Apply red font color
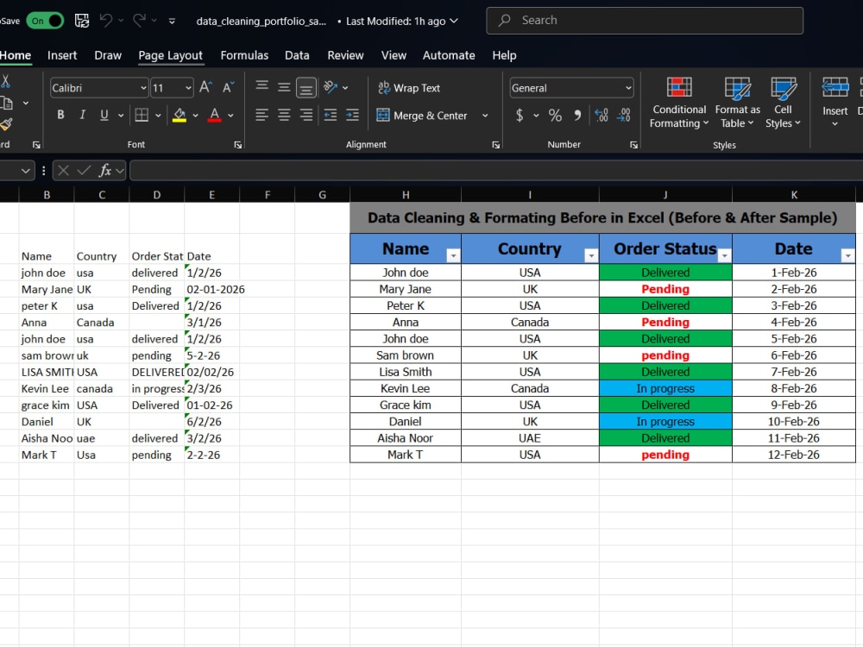The width and height of the screenshot is (863, 647). (x=215, y=115)
